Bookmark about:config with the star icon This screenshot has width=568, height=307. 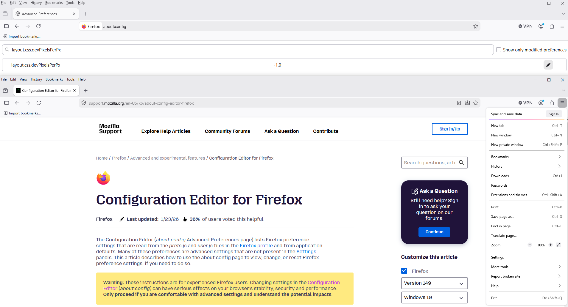476,26
